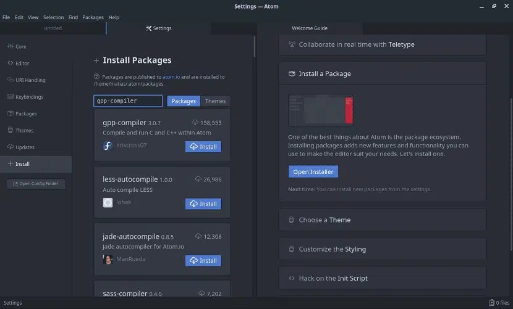Open the jade-autocompile package title
Screen dimensions: 513x309
[x=131, y=236]
